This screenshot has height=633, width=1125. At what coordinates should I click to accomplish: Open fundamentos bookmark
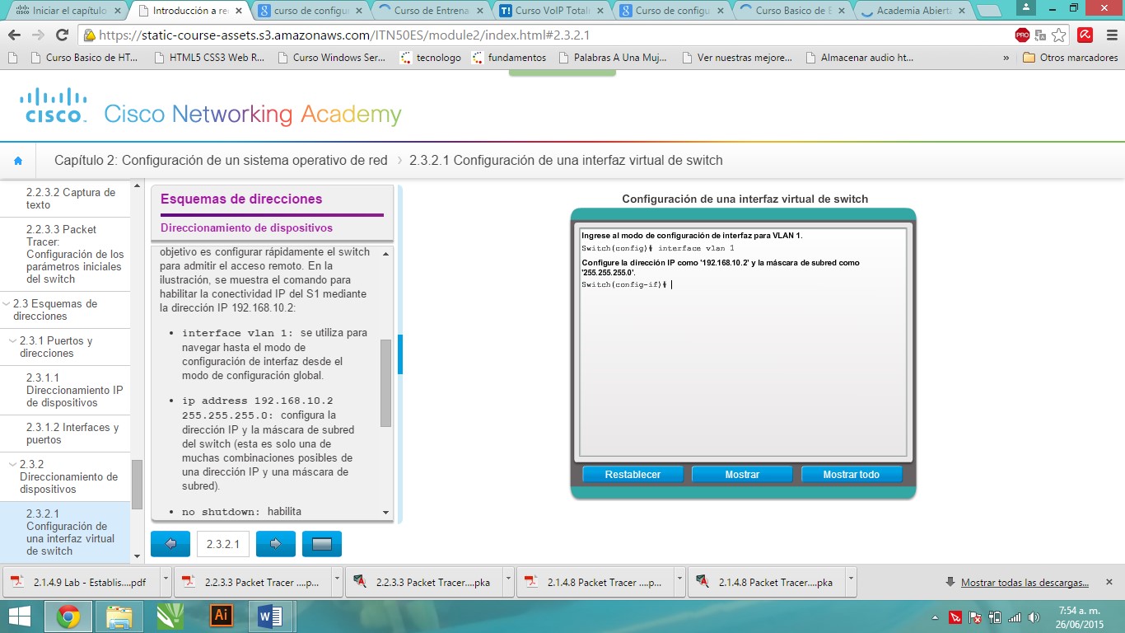point(508,58)
